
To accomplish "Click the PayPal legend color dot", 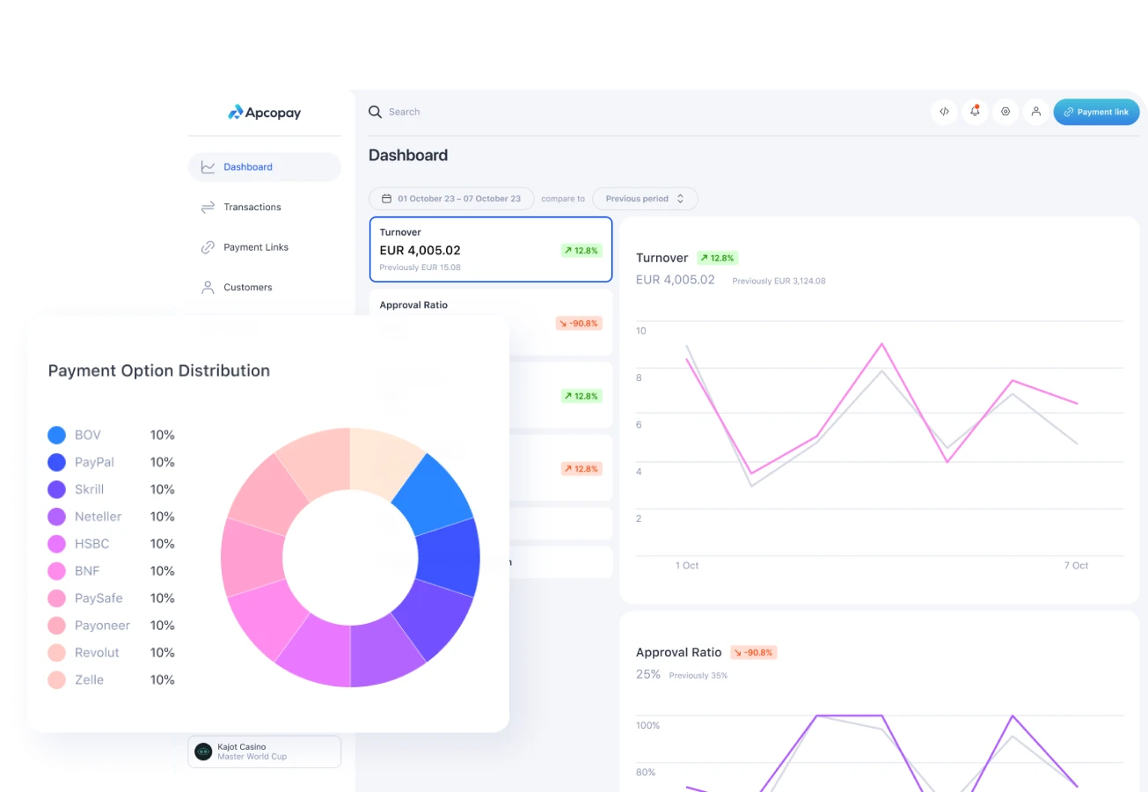I will click(56, 462).
